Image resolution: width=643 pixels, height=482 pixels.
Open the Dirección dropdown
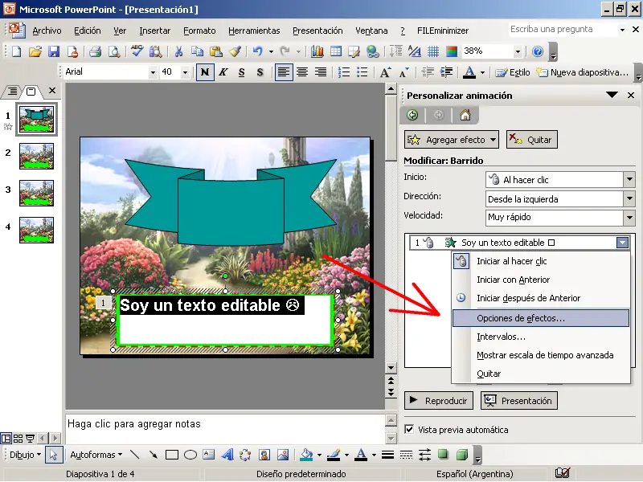tap(629, 198)
